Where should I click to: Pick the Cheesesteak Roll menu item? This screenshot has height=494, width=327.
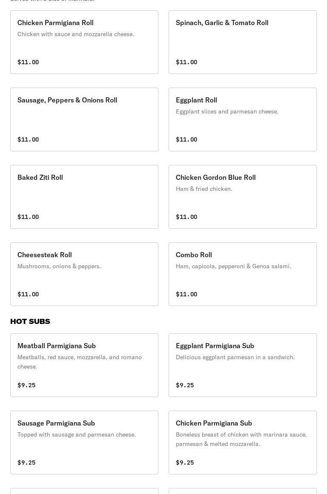pos(84,274)
